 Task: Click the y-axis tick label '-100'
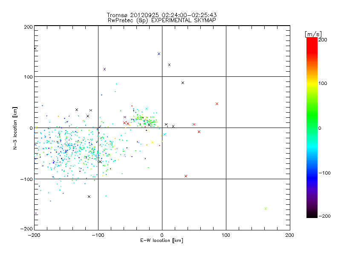click(26, 179)
